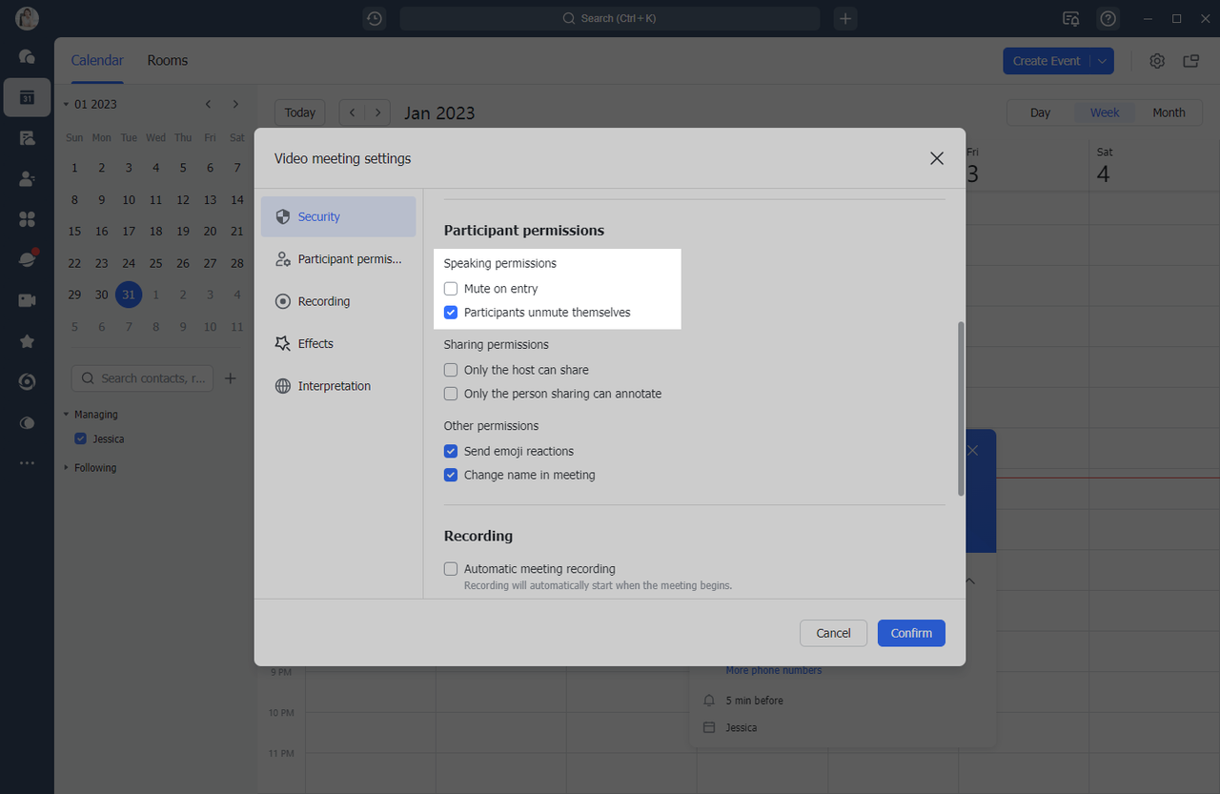This screenshot has width=1220, height=794.
Task: Enable the Mute on entry checkbox
Action: tap(451, 289)
